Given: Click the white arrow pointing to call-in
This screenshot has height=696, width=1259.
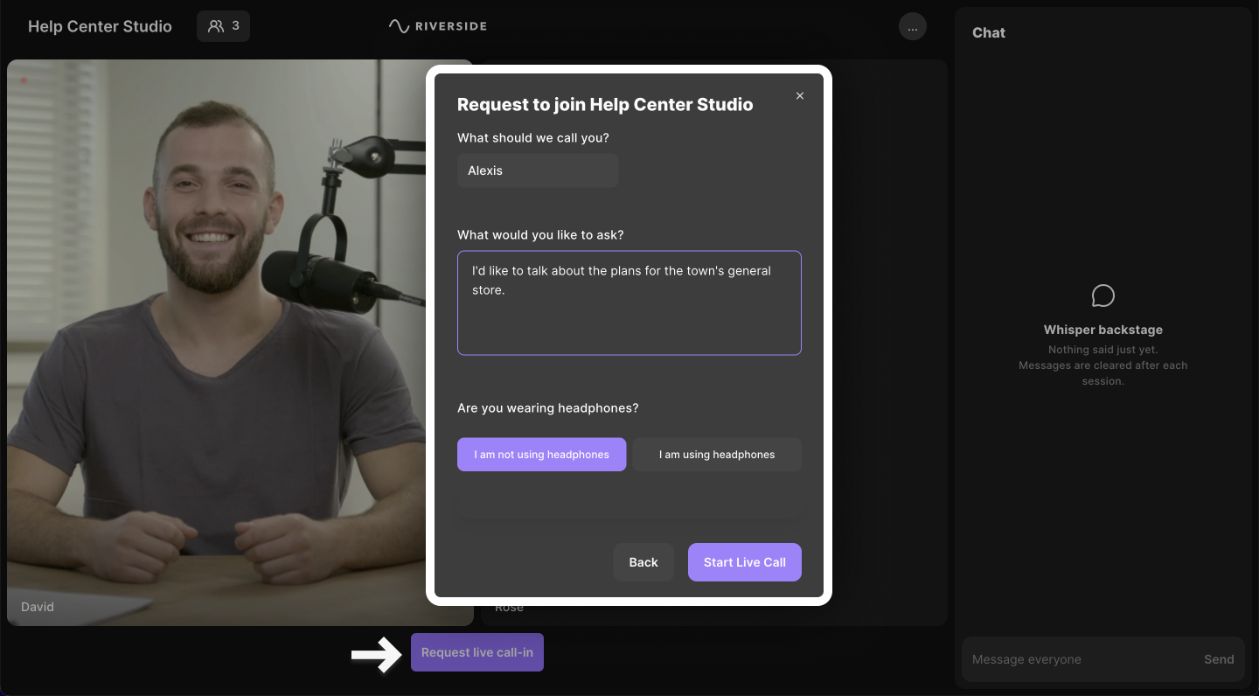Looking at the screenshot, I should tap(376, 653).
